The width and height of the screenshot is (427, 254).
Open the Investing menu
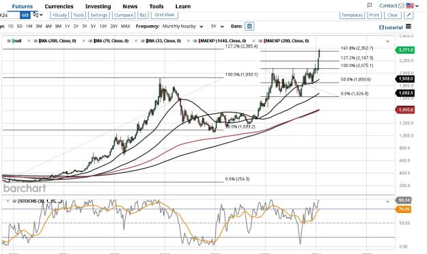(x=98, y=6)
